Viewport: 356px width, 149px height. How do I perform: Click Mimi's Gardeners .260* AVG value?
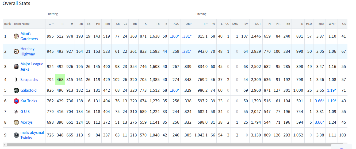point(175,36)
